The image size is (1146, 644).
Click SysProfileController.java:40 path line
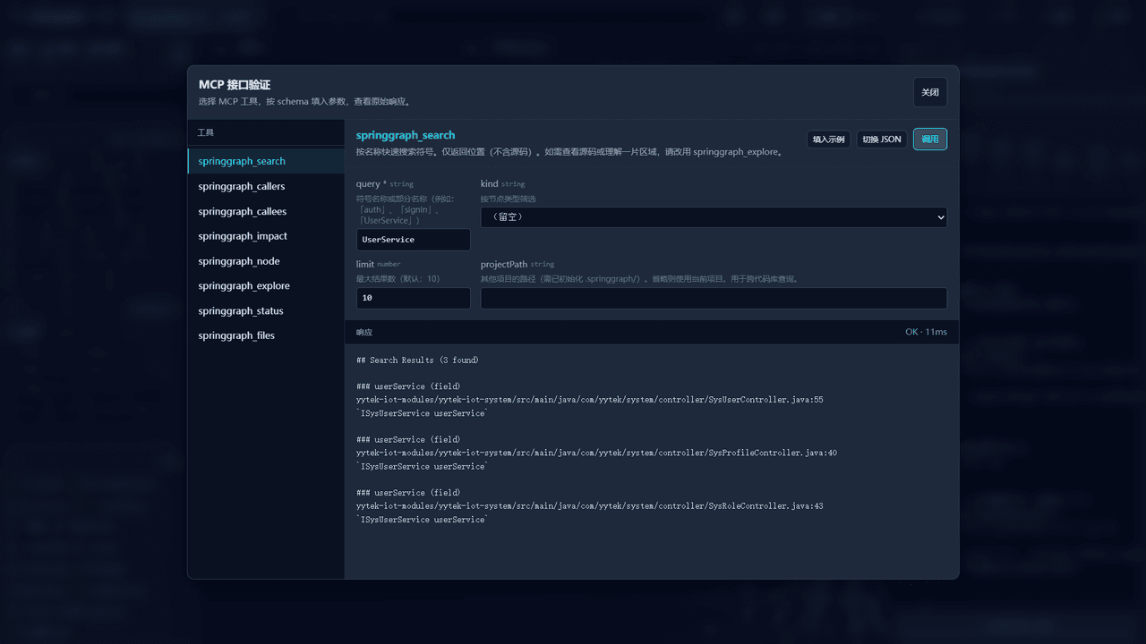(596, 453)
